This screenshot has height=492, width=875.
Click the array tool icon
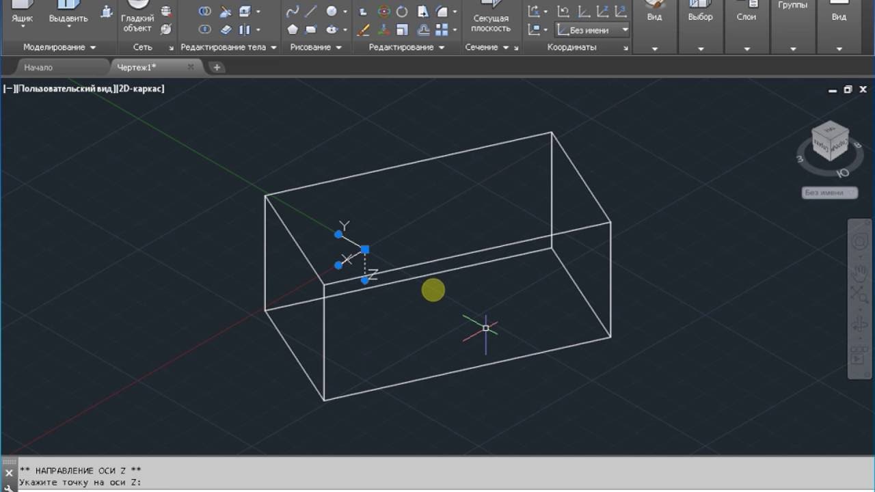[x=442, y=29]
